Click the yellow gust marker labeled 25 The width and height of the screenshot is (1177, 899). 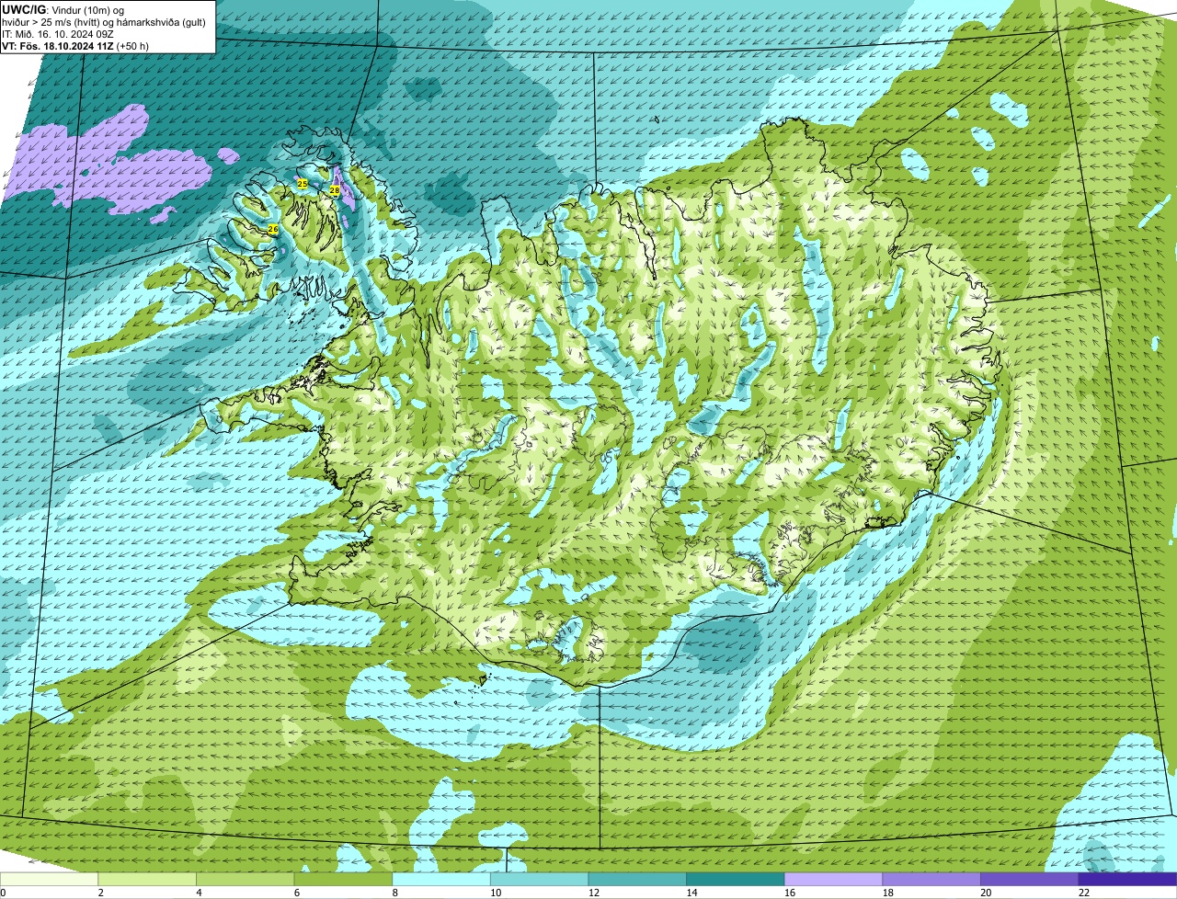(x=303, y=184)
